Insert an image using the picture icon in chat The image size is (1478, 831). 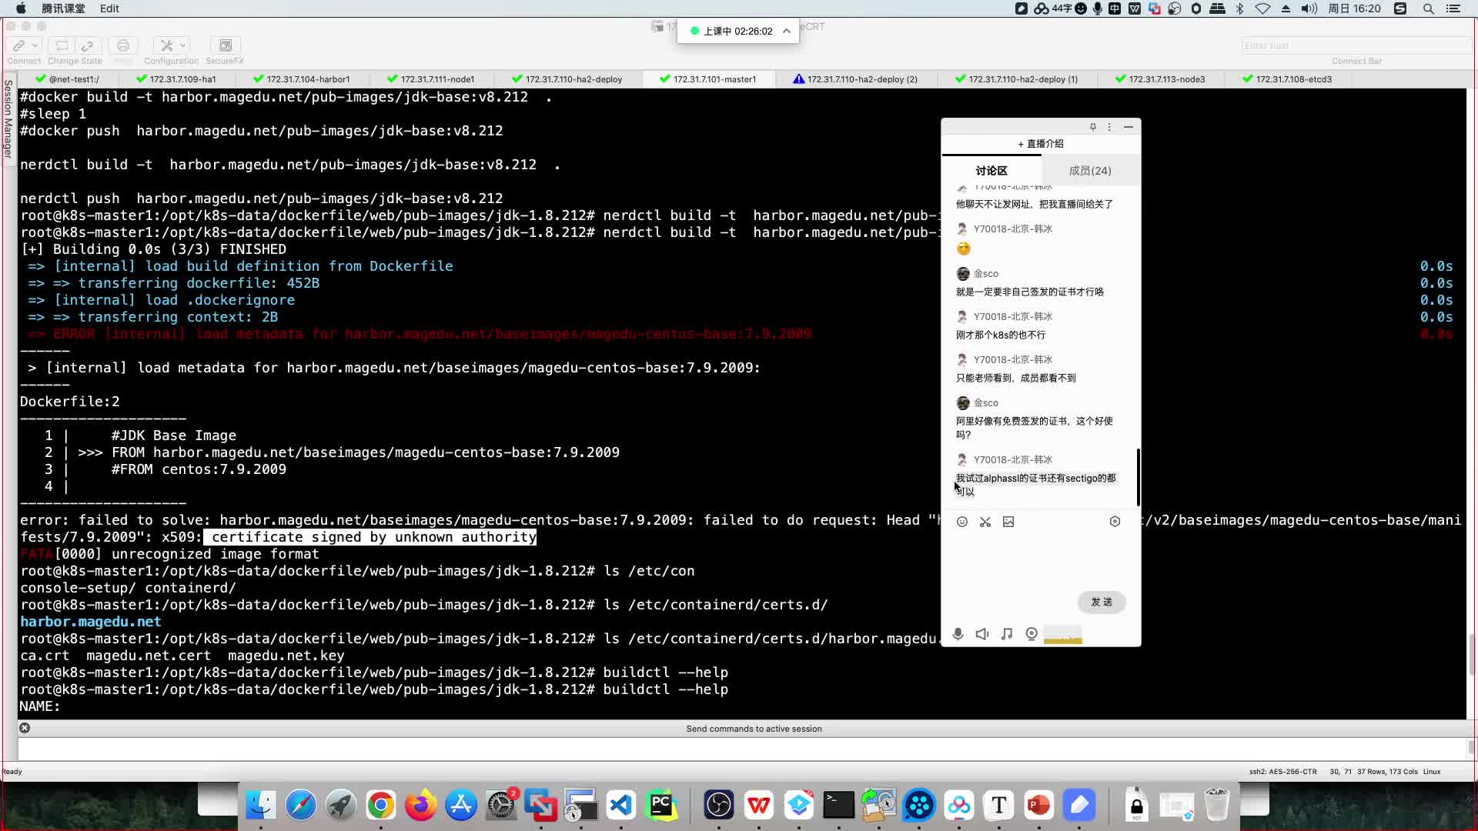(1008, 522)
